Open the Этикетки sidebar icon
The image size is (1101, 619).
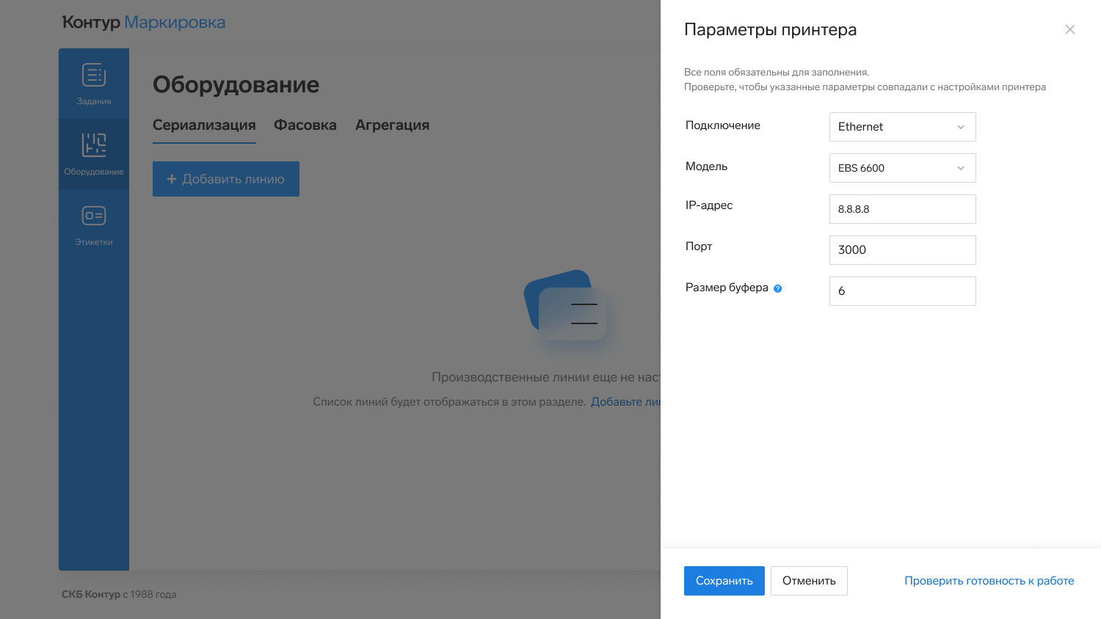[x=94, y=224]
